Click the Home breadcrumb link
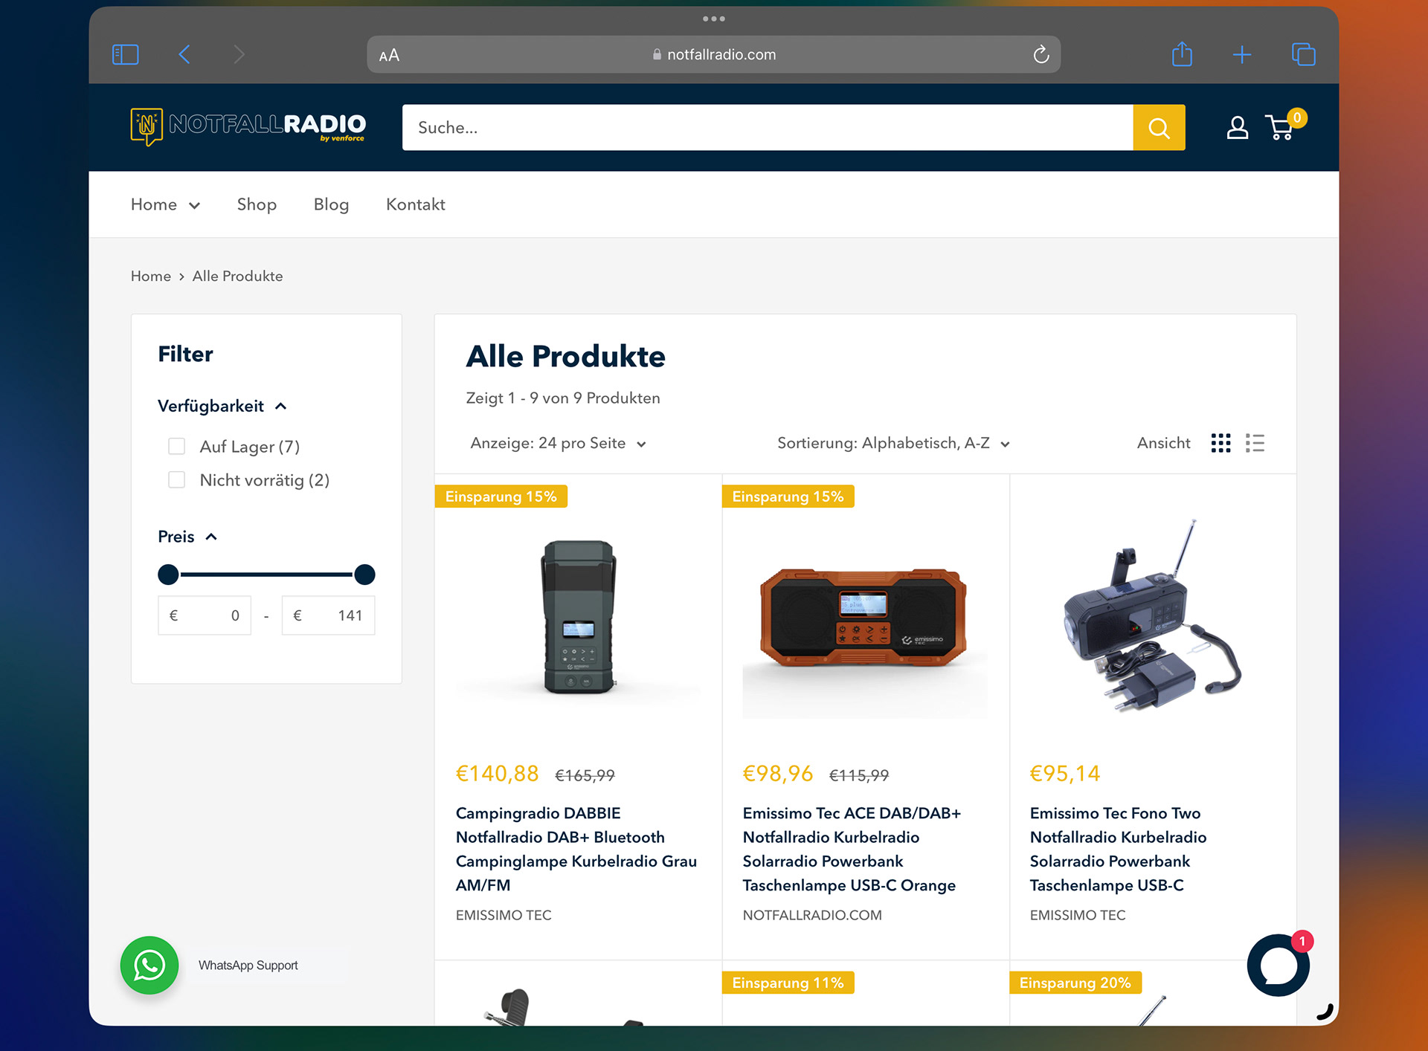The image size is (1428, 1051). tap(151, 276)
